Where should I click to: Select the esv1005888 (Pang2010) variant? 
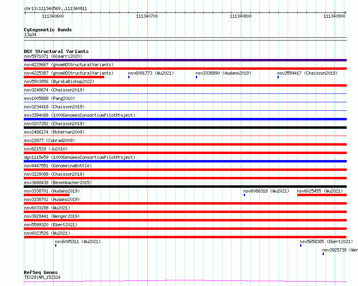pos(49,98)
